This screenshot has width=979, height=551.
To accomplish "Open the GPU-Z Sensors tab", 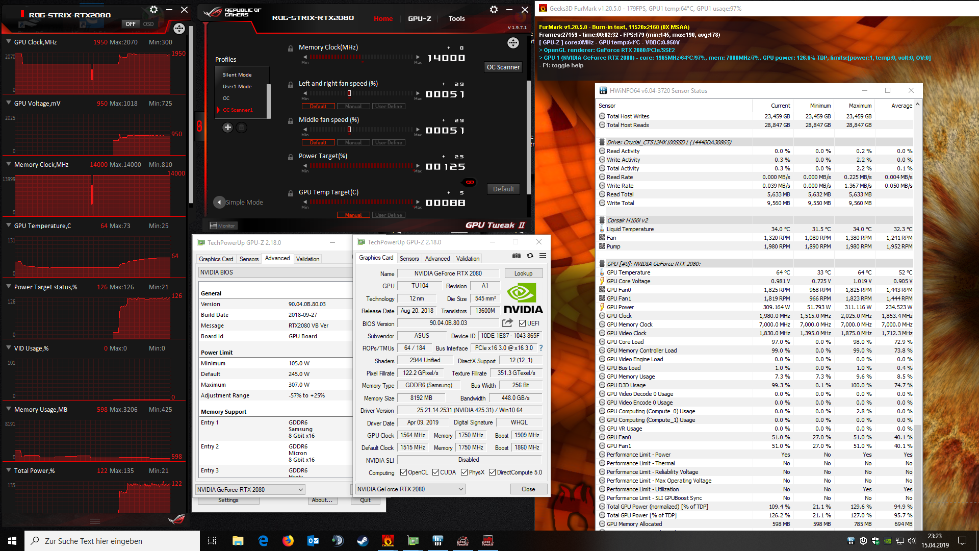I will coord(409,259).
